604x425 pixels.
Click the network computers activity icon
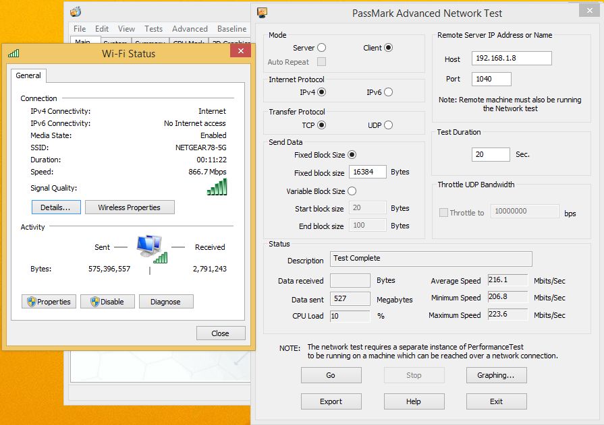[x=152, y=249]
